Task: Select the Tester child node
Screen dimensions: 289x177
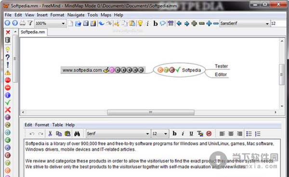Action: coord(221,66)
